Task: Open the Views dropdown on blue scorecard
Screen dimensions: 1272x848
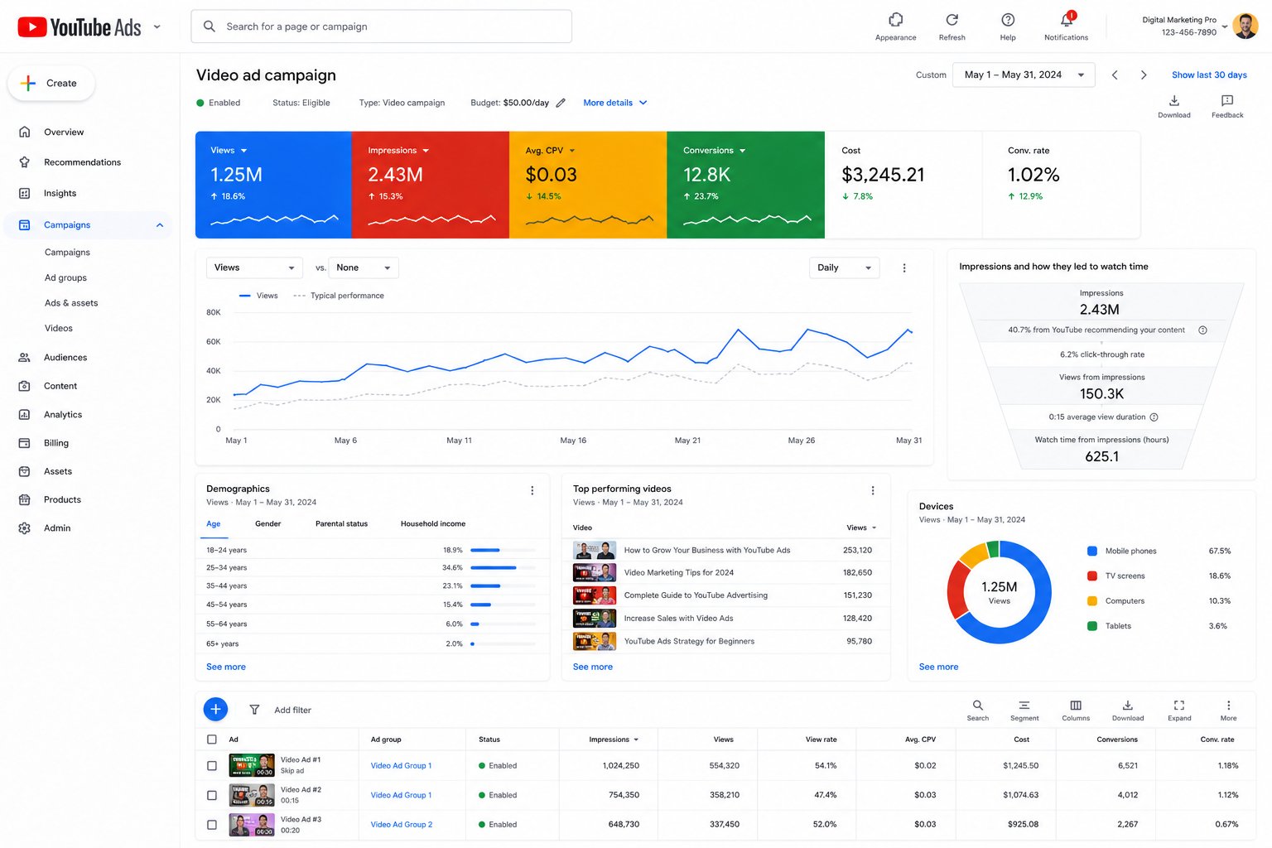Action: 243,151
